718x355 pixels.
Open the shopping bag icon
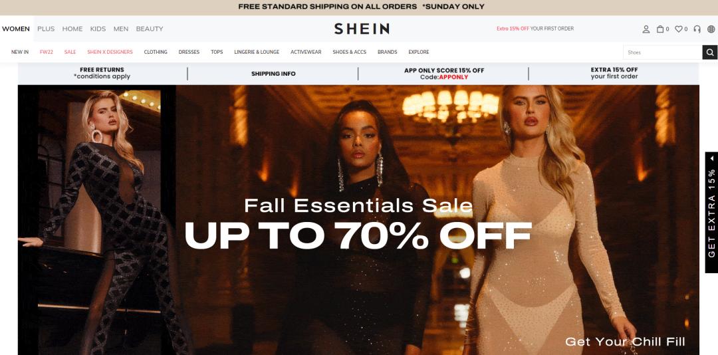pyautogui.click(x=660, y=29)
